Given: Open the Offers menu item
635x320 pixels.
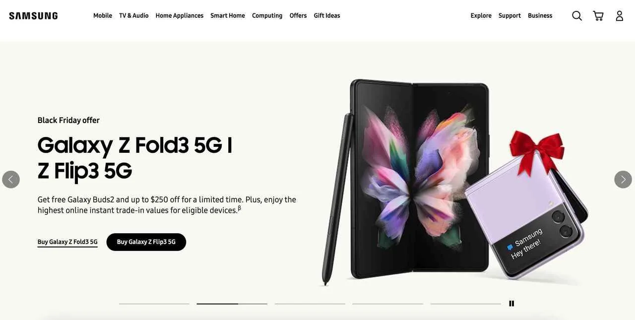Looking at the screenshot, I should coord(298,15).
